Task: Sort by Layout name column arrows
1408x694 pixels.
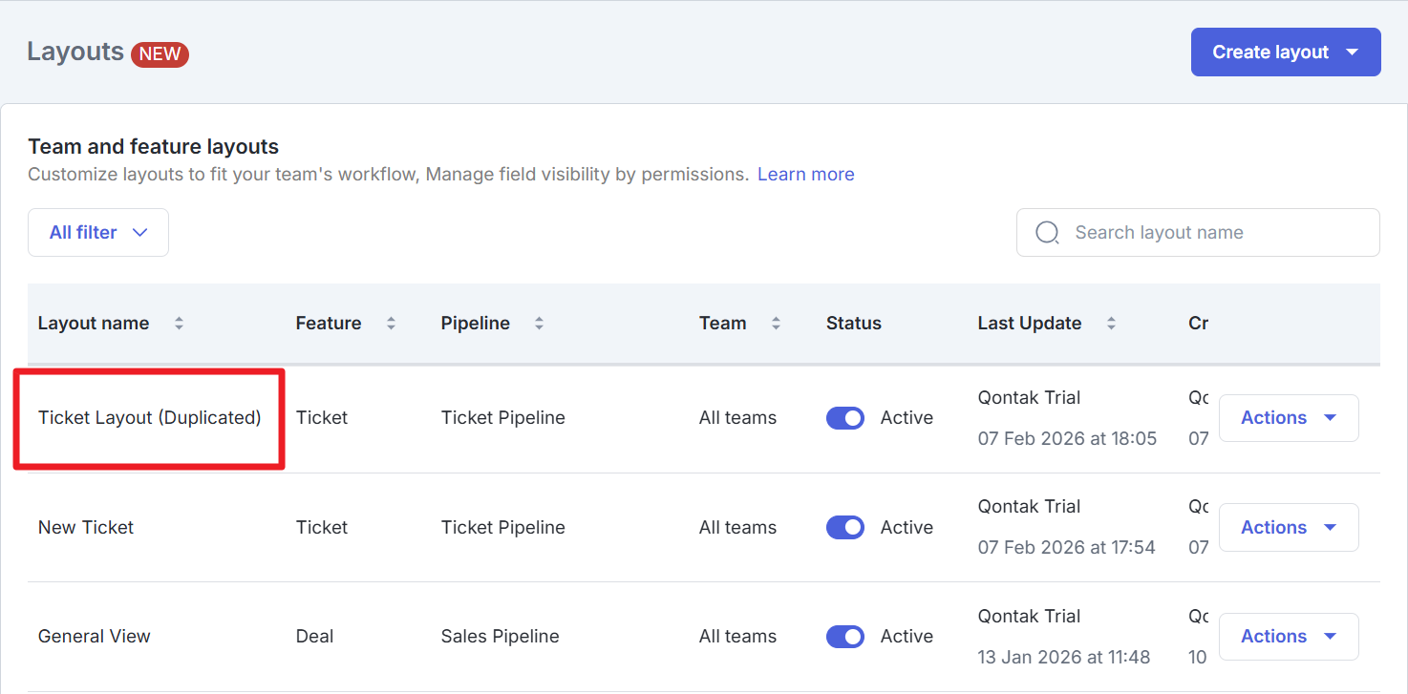Action: click(179, 324)
